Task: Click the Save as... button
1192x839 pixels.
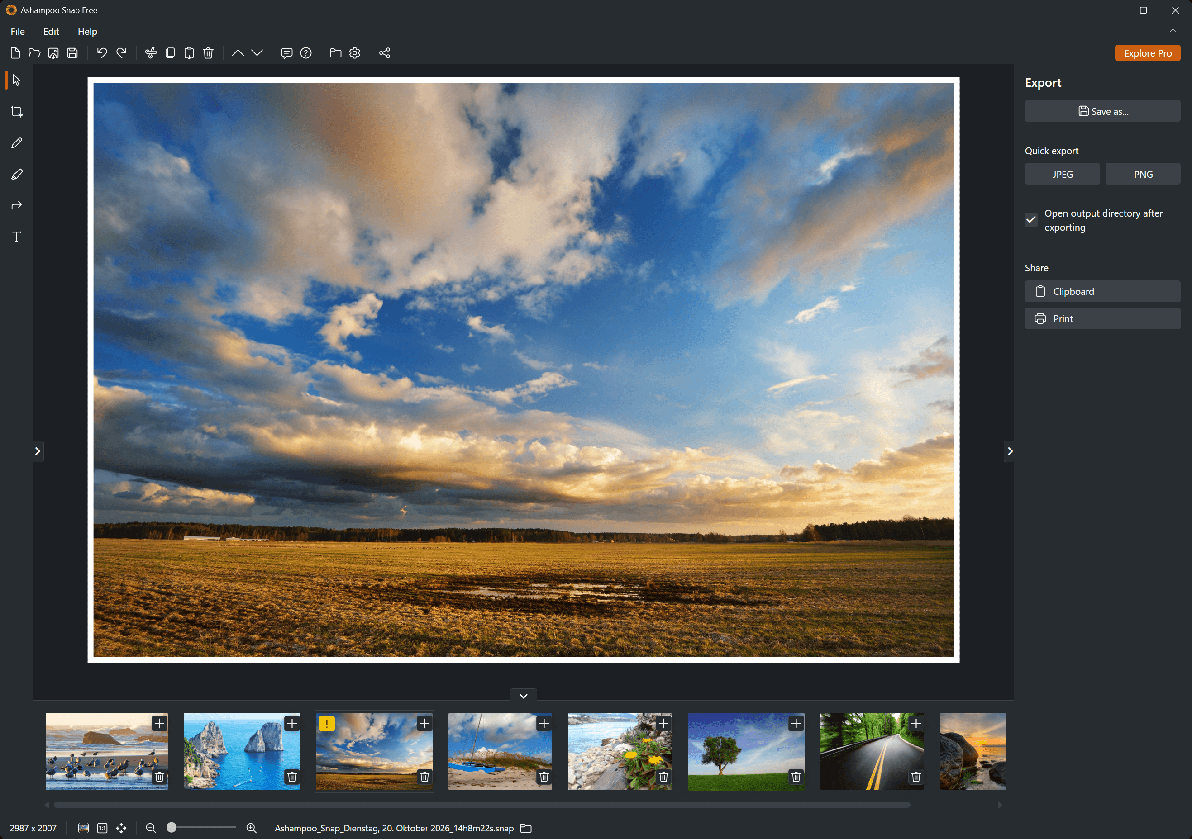Action: 1102,111
